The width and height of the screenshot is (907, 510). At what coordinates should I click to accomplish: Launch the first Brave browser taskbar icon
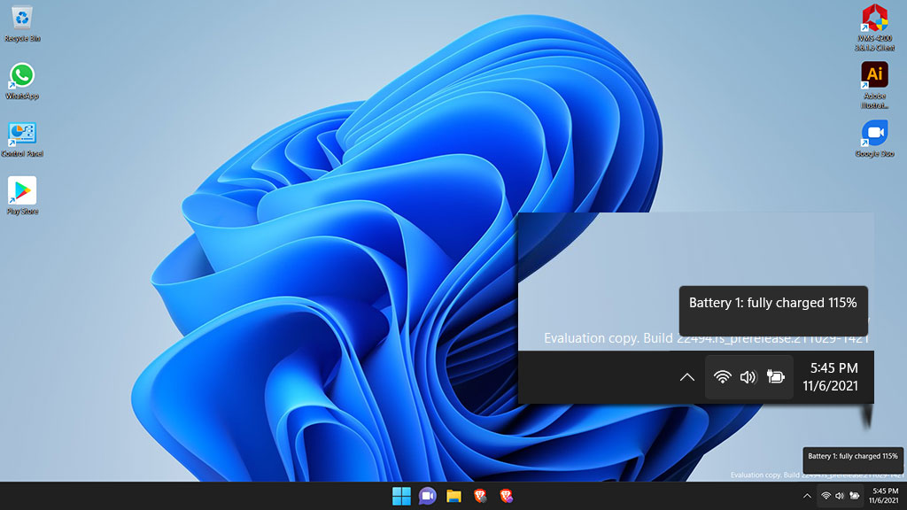click(480, 496)
